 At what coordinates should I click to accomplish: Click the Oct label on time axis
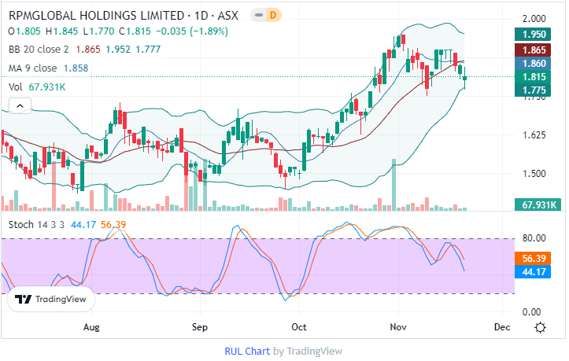tap(299, 326)
